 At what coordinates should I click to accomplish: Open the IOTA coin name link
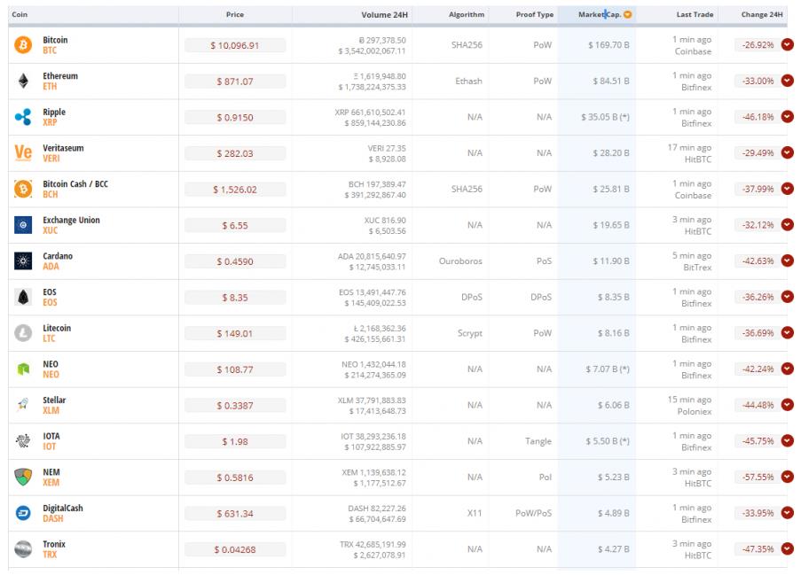click(x=51, y=436)
